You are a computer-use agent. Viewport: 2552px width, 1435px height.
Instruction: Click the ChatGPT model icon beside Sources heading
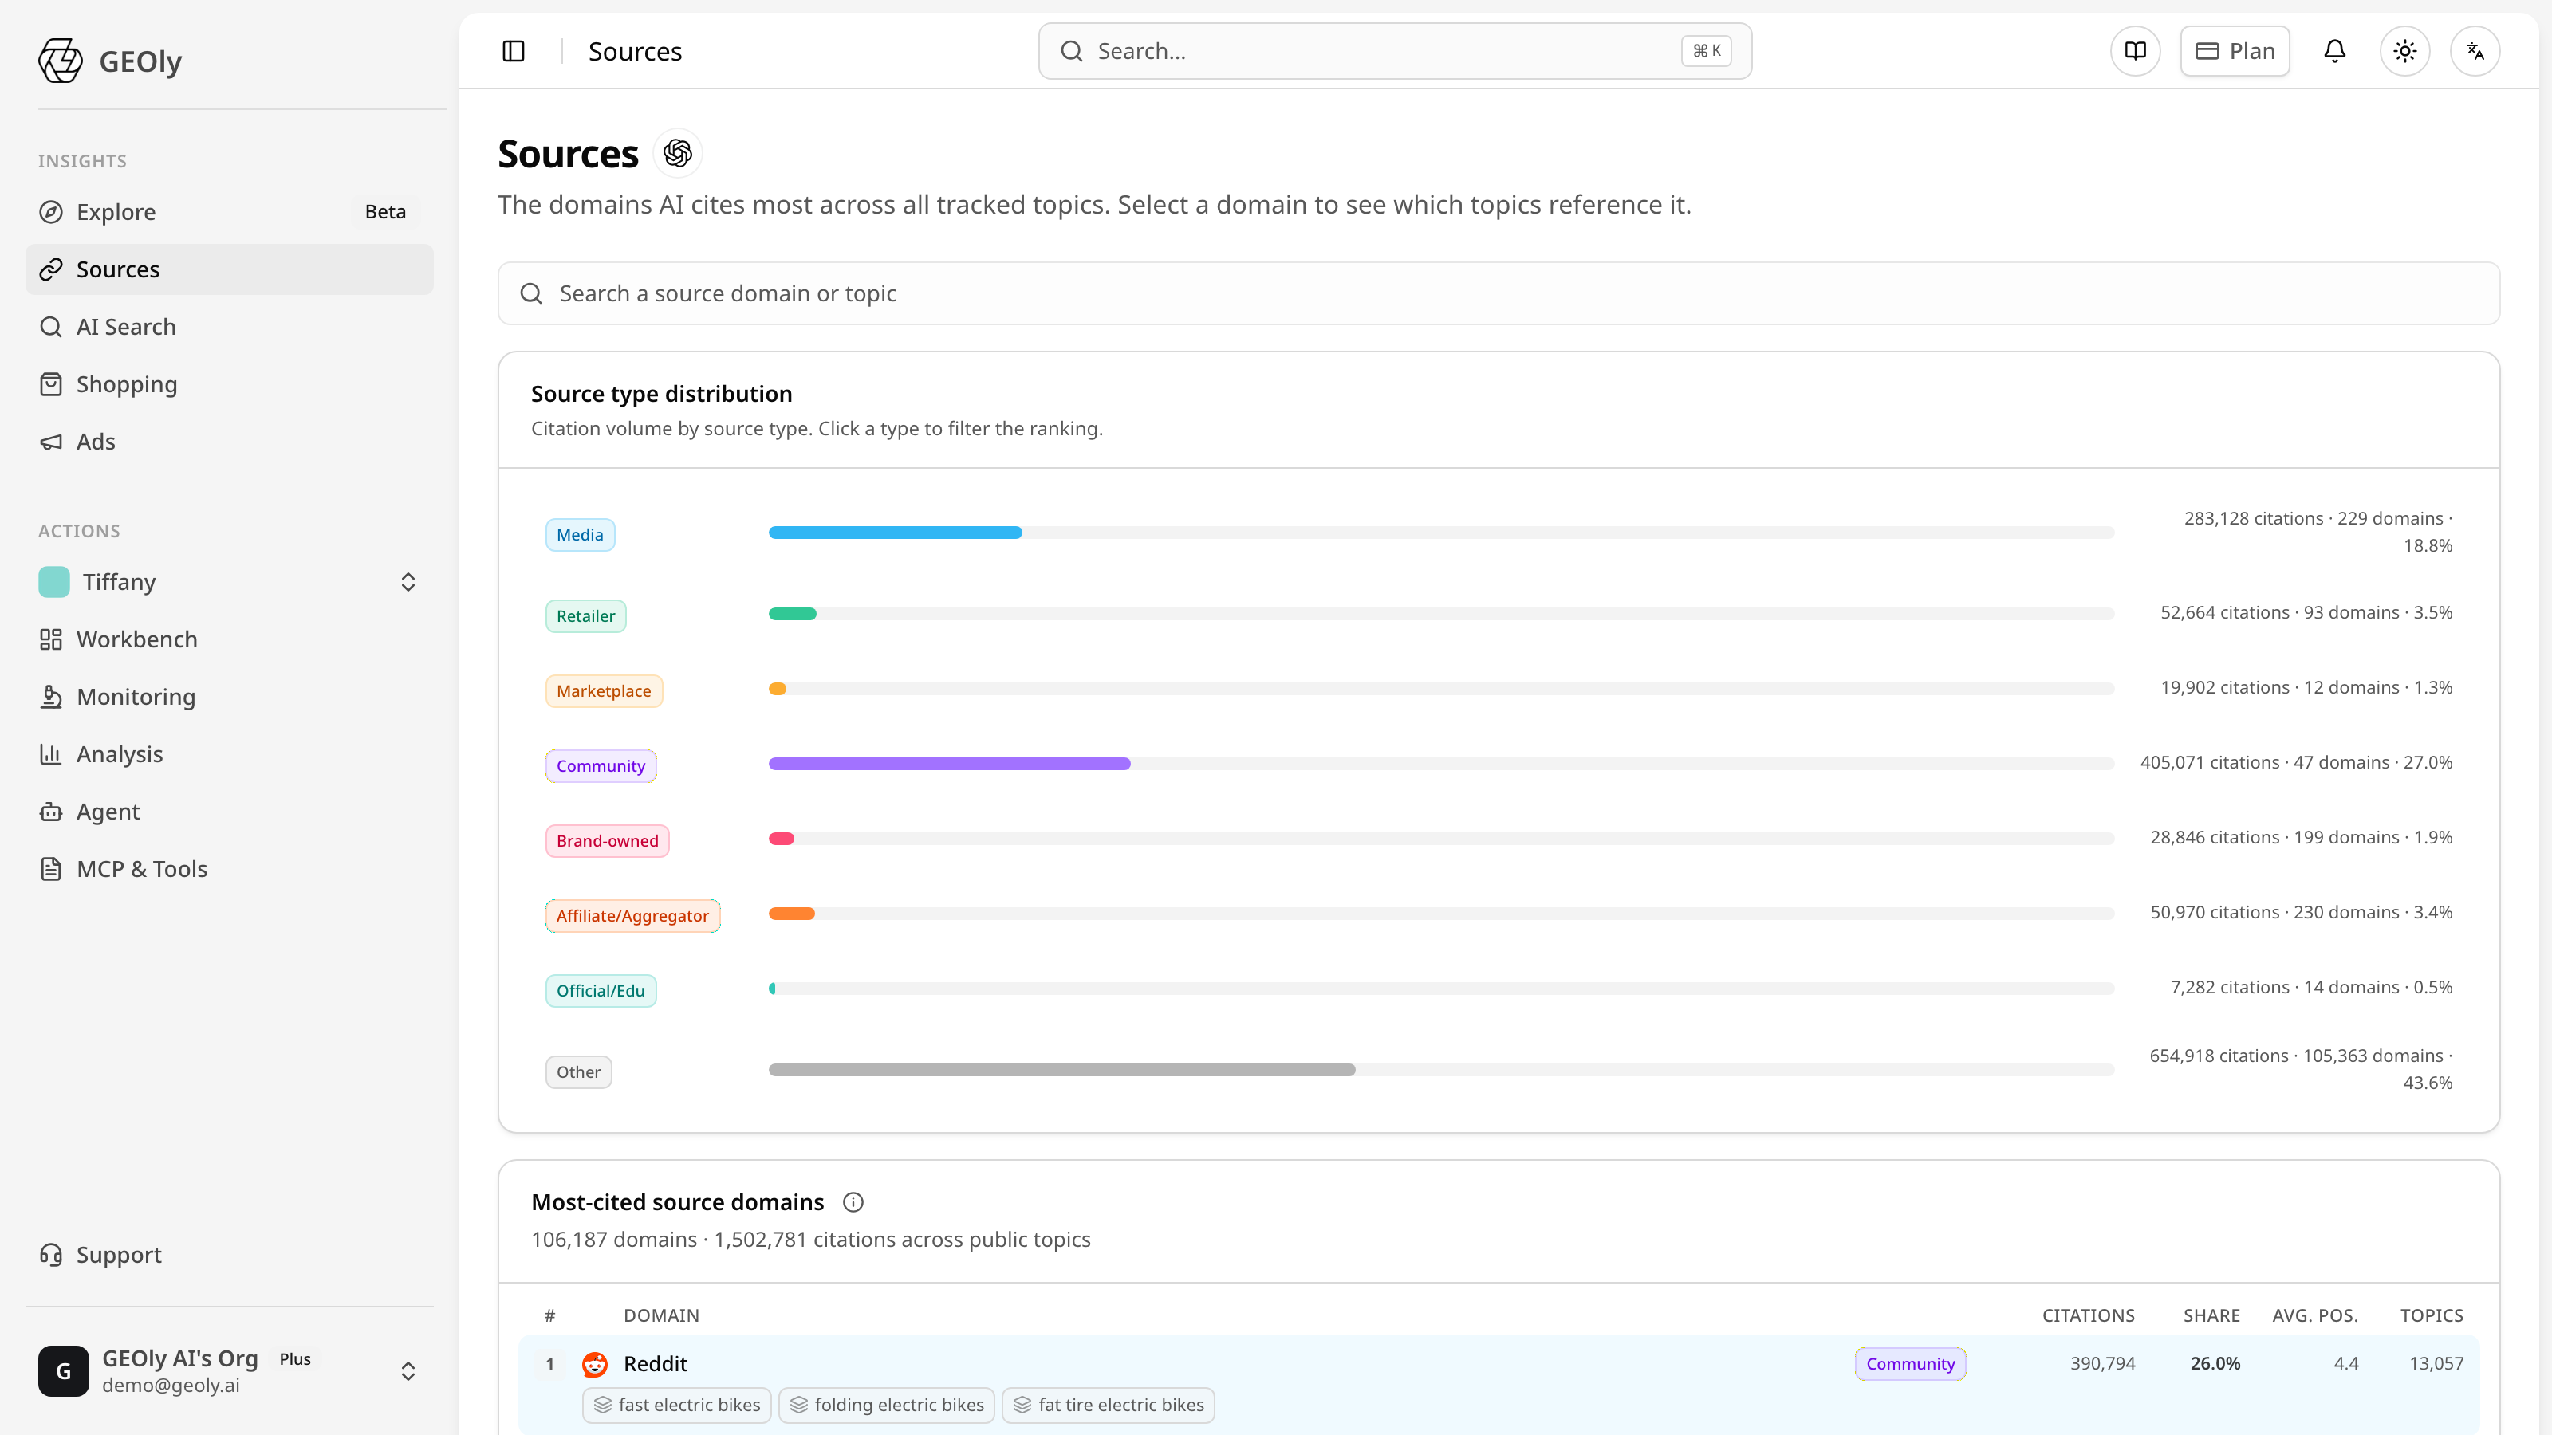(678, 154)
